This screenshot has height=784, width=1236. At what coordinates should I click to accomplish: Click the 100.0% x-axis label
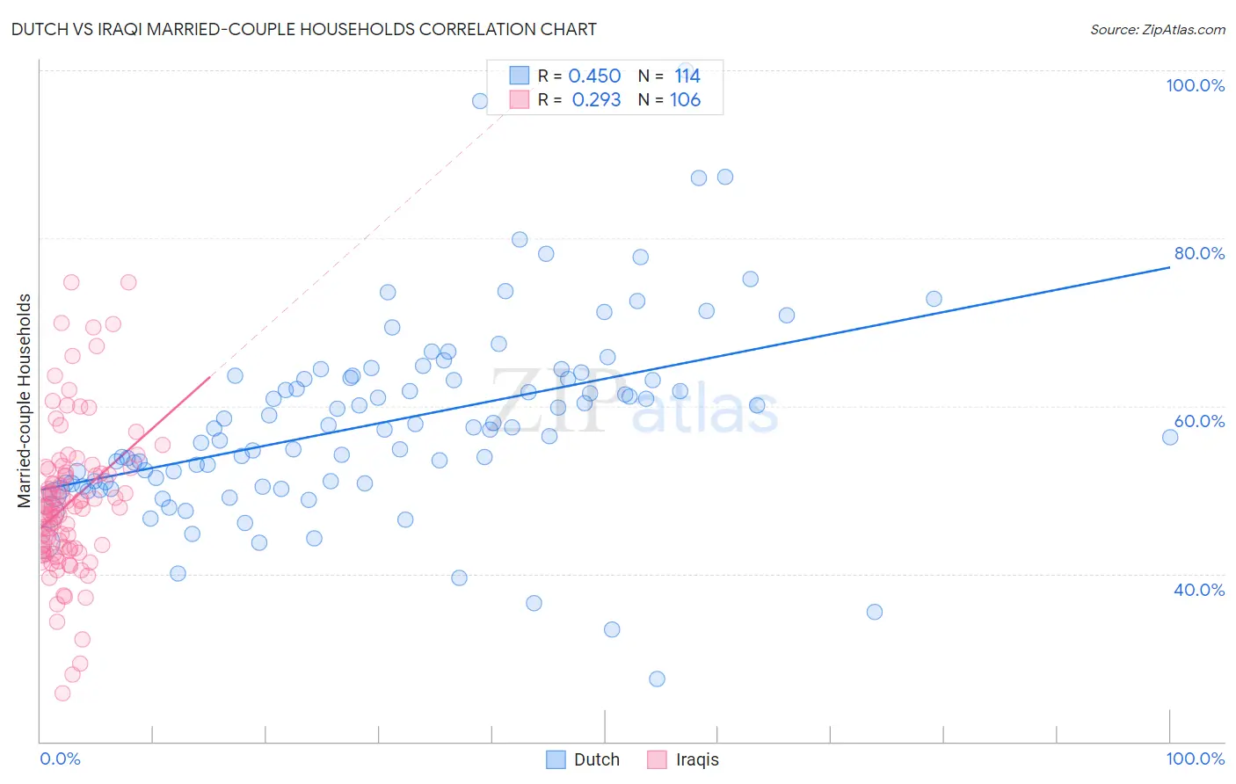(1196, 759)
